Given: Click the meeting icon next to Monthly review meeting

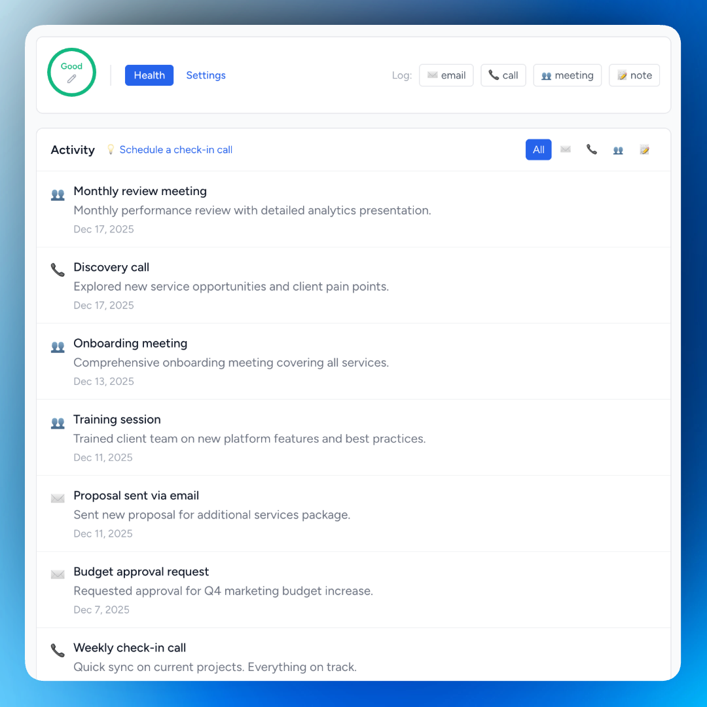Looking at the screenshot, I should (58, 193).
